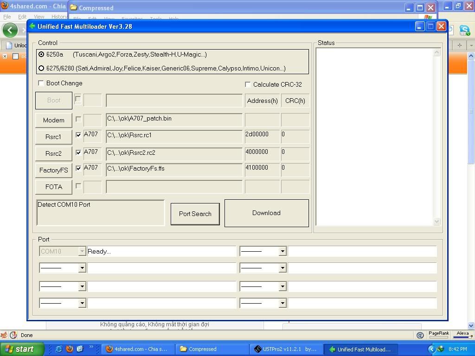
Task: Click the Status panel scroll down arrow
Action: (x=436, y=222)
